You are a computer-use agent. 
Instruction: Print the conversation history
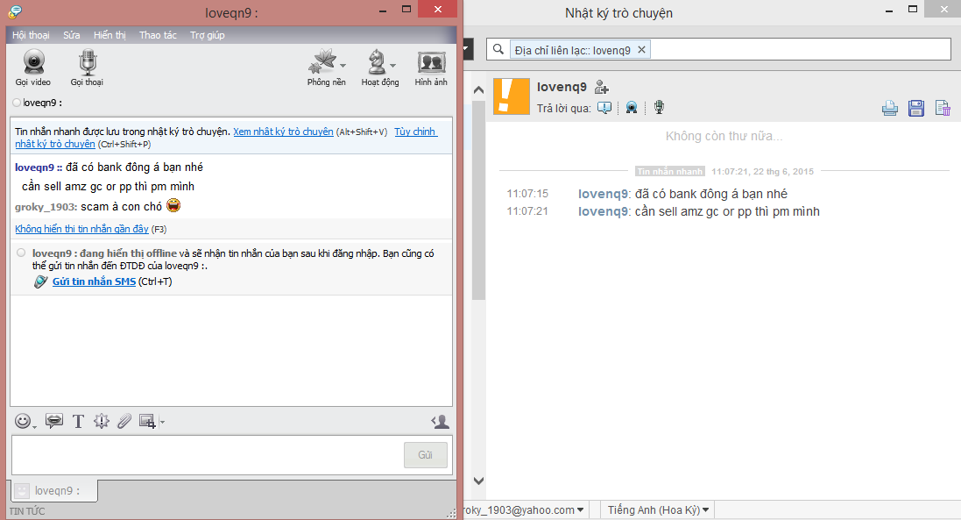point(890,109)
